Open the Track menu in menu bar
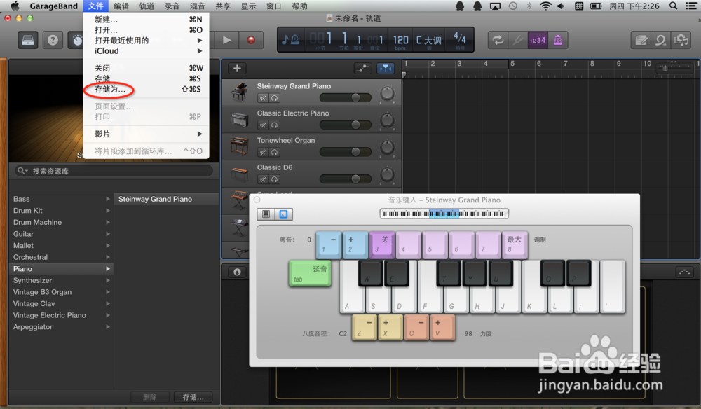This screenshot has height=409, width=701. click(x=147, y=6)
